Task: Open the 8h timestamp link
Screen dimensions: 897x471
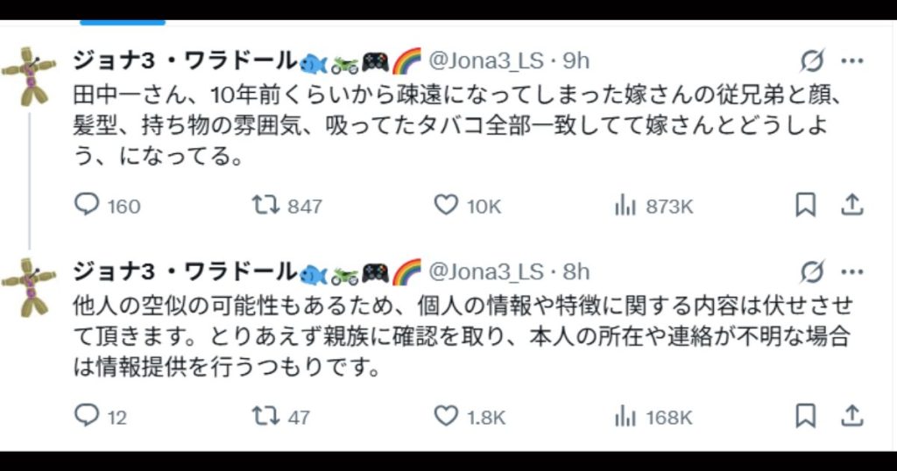Action: coord(576,271)
